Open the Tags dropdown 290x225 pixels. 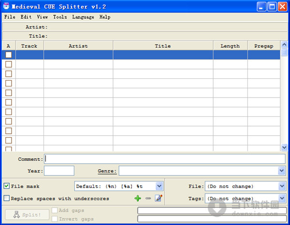(282, 198)
